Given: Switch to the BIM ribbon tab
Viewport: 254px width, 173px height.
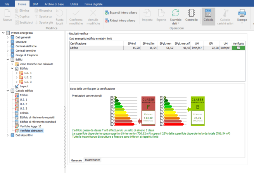Looking at the screenshot, I should 35,4.
